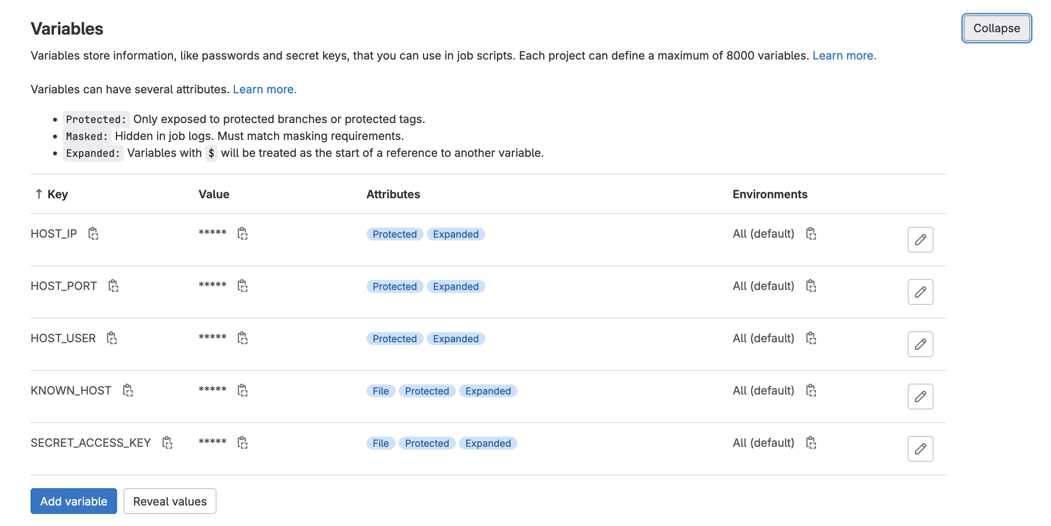Screen dimensions: 1051x526
Task: Copy the HOST_IP key name
Action: (x=93, y=234)
